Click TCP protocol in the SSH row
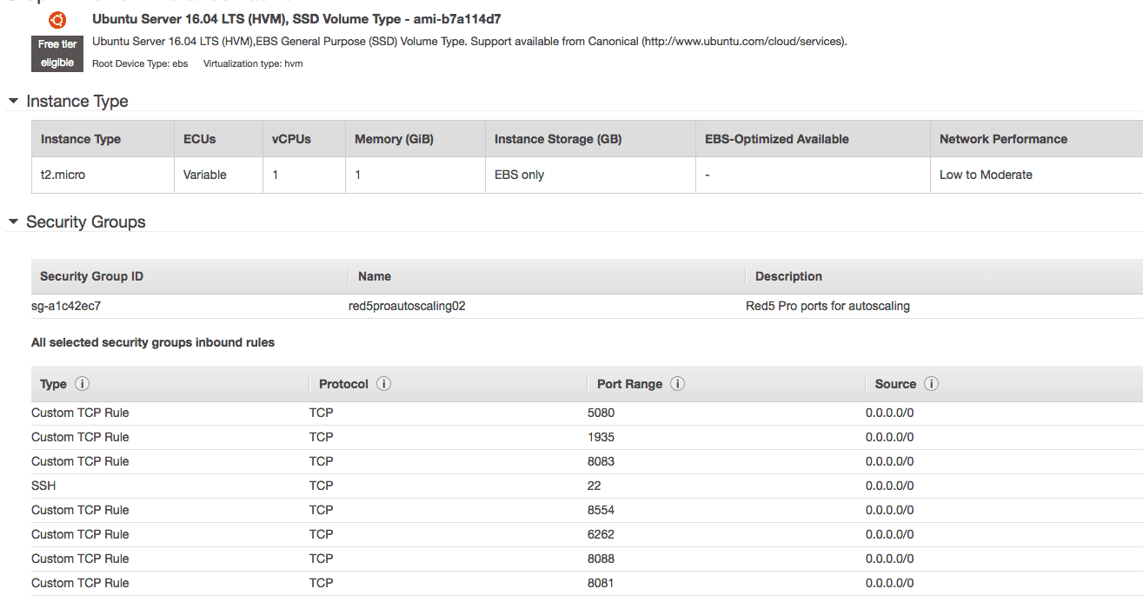Screen dimensions: 1143x602 (321, 486)
